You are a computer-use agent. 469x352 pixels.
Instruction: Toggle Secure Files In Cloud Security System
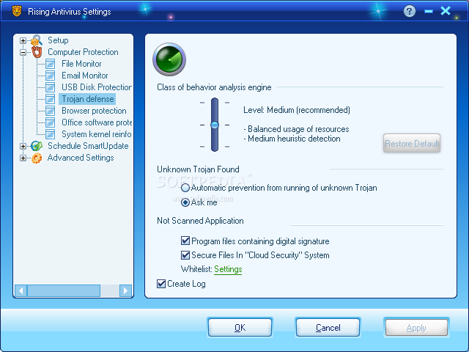pyautogui.click(x=185, y=255)
